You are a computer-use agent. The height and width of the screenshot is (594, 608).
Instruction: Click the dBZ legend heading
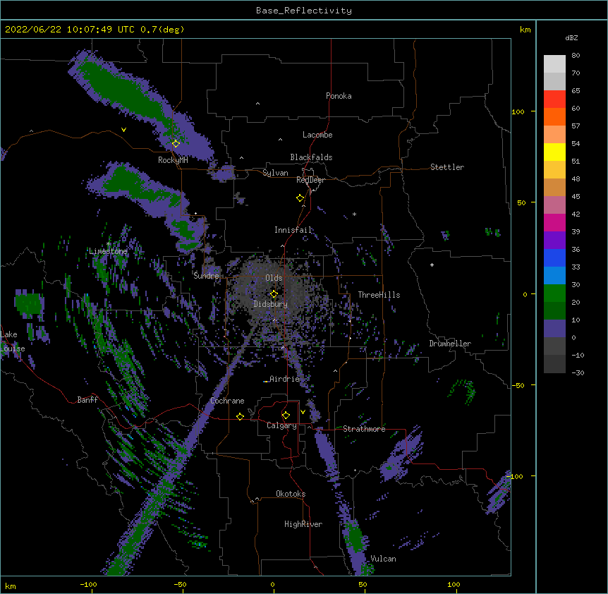571,37
